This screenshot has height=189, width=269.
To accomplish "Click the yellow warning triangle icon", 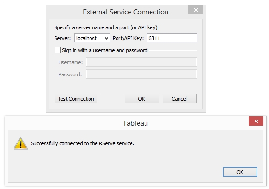I will [21, 143].
